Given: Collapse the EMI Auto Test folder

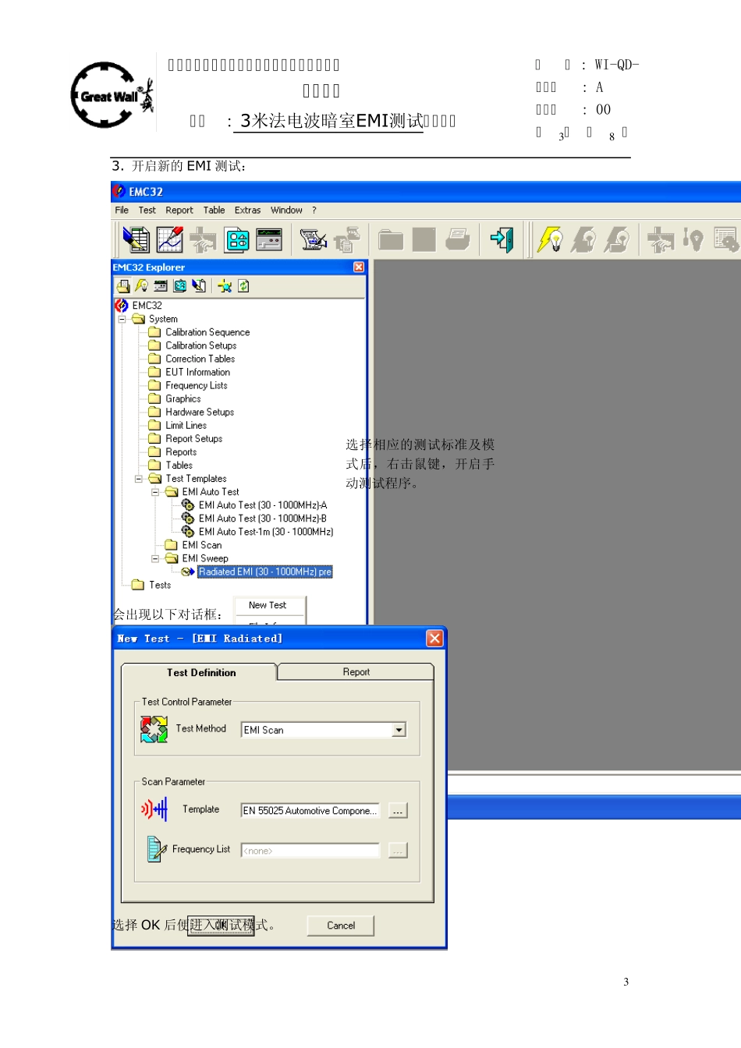Looking at the screenshot, I should coord(154,492).
